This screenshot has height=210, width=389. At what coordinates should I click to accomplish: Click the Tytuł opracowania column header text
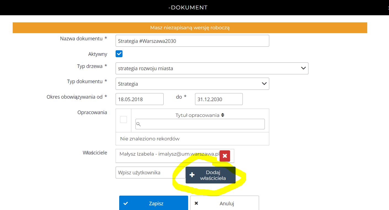tap(197, 115)
